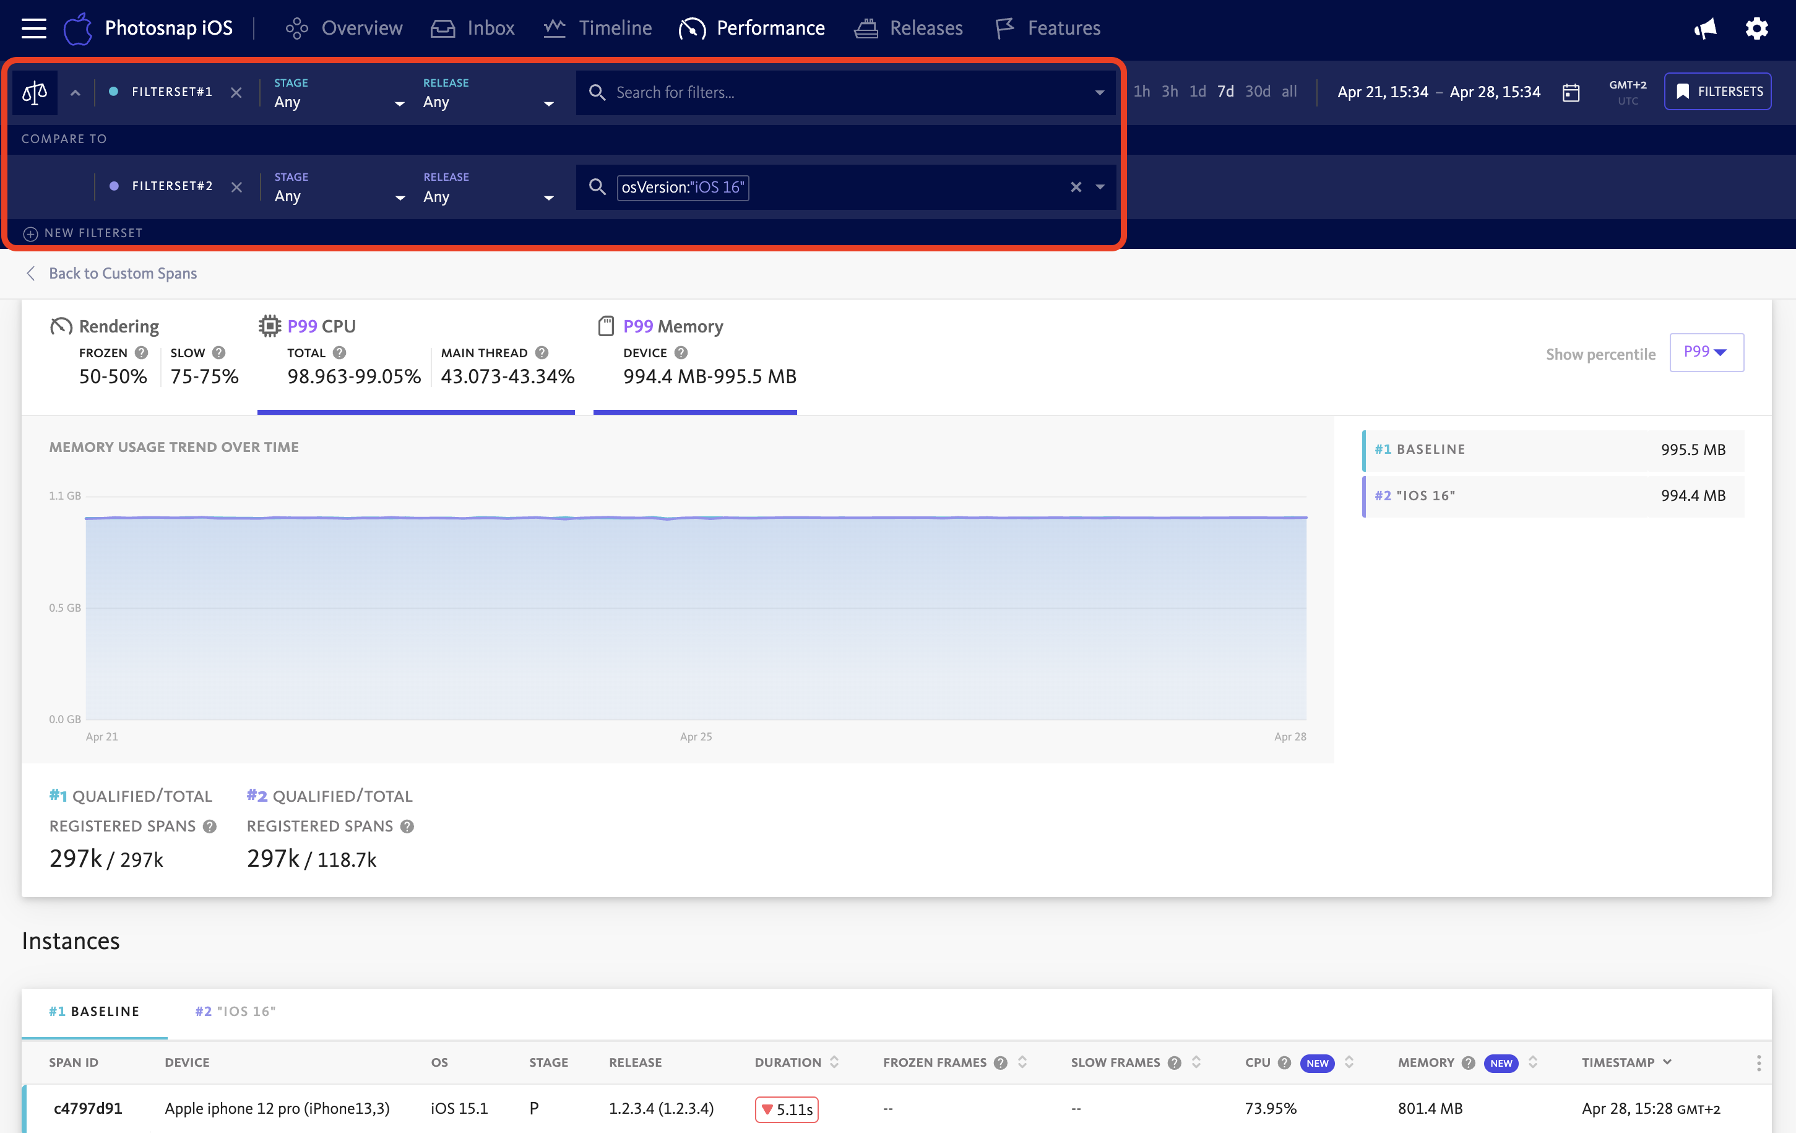Click NEW FILTERSET
The image size is (1796, 1133).
(82, 233)
